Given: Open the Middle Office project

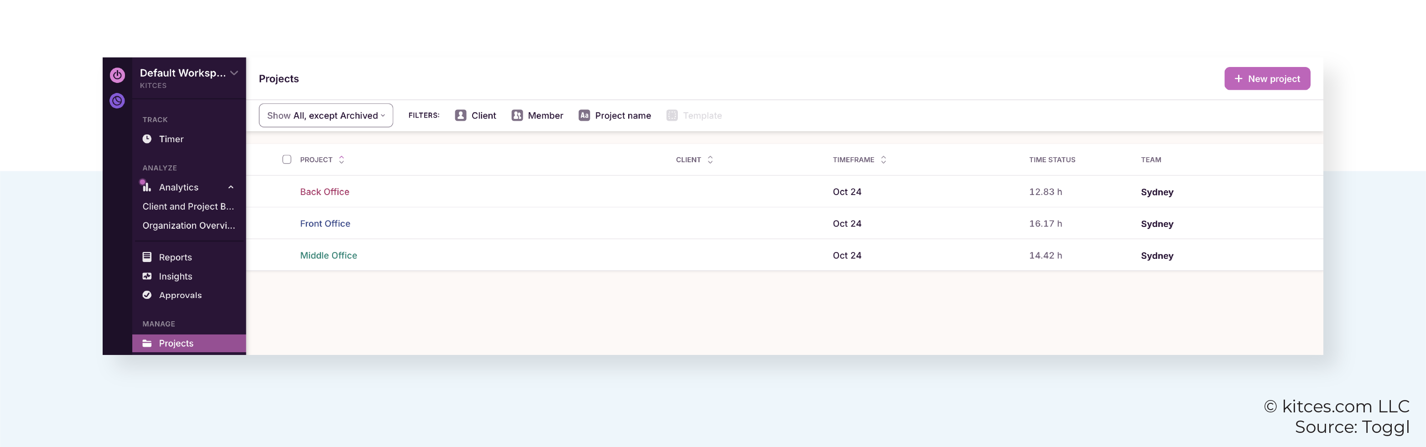Looking at the screenshot, I should (x=328, y=255).
